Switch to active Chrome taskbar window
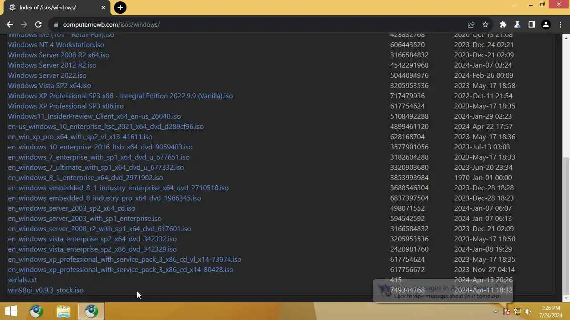The image size is (570, 320). [91, 311]
